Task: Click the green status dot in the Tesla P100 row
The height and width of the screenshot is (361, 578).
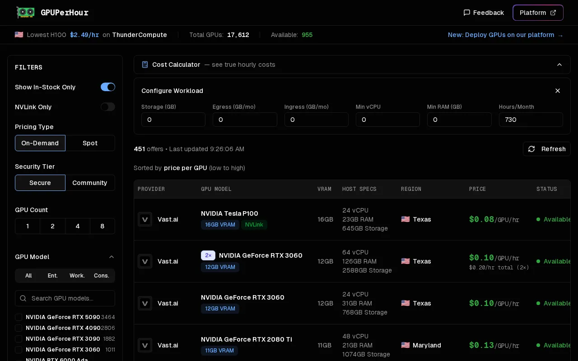Action: 538,219
